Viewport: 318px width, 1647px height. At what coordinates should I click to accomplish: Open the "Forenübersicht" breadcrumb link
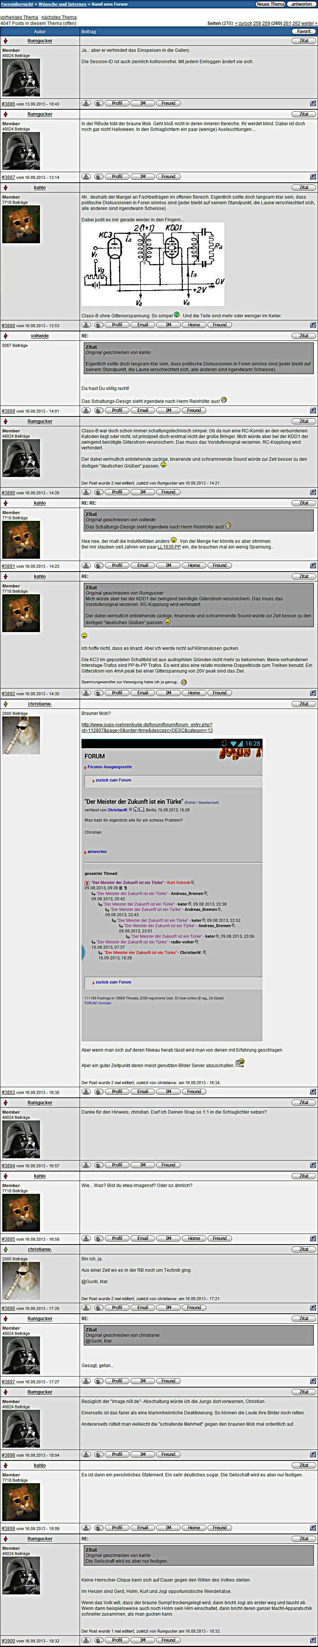[x=17, y=4]
